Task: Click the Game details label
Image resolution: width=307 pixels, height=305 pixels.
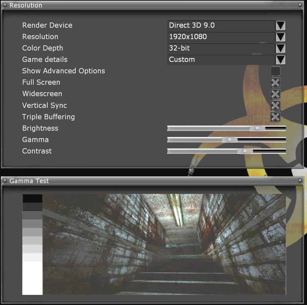Action: tap(45, 59)
